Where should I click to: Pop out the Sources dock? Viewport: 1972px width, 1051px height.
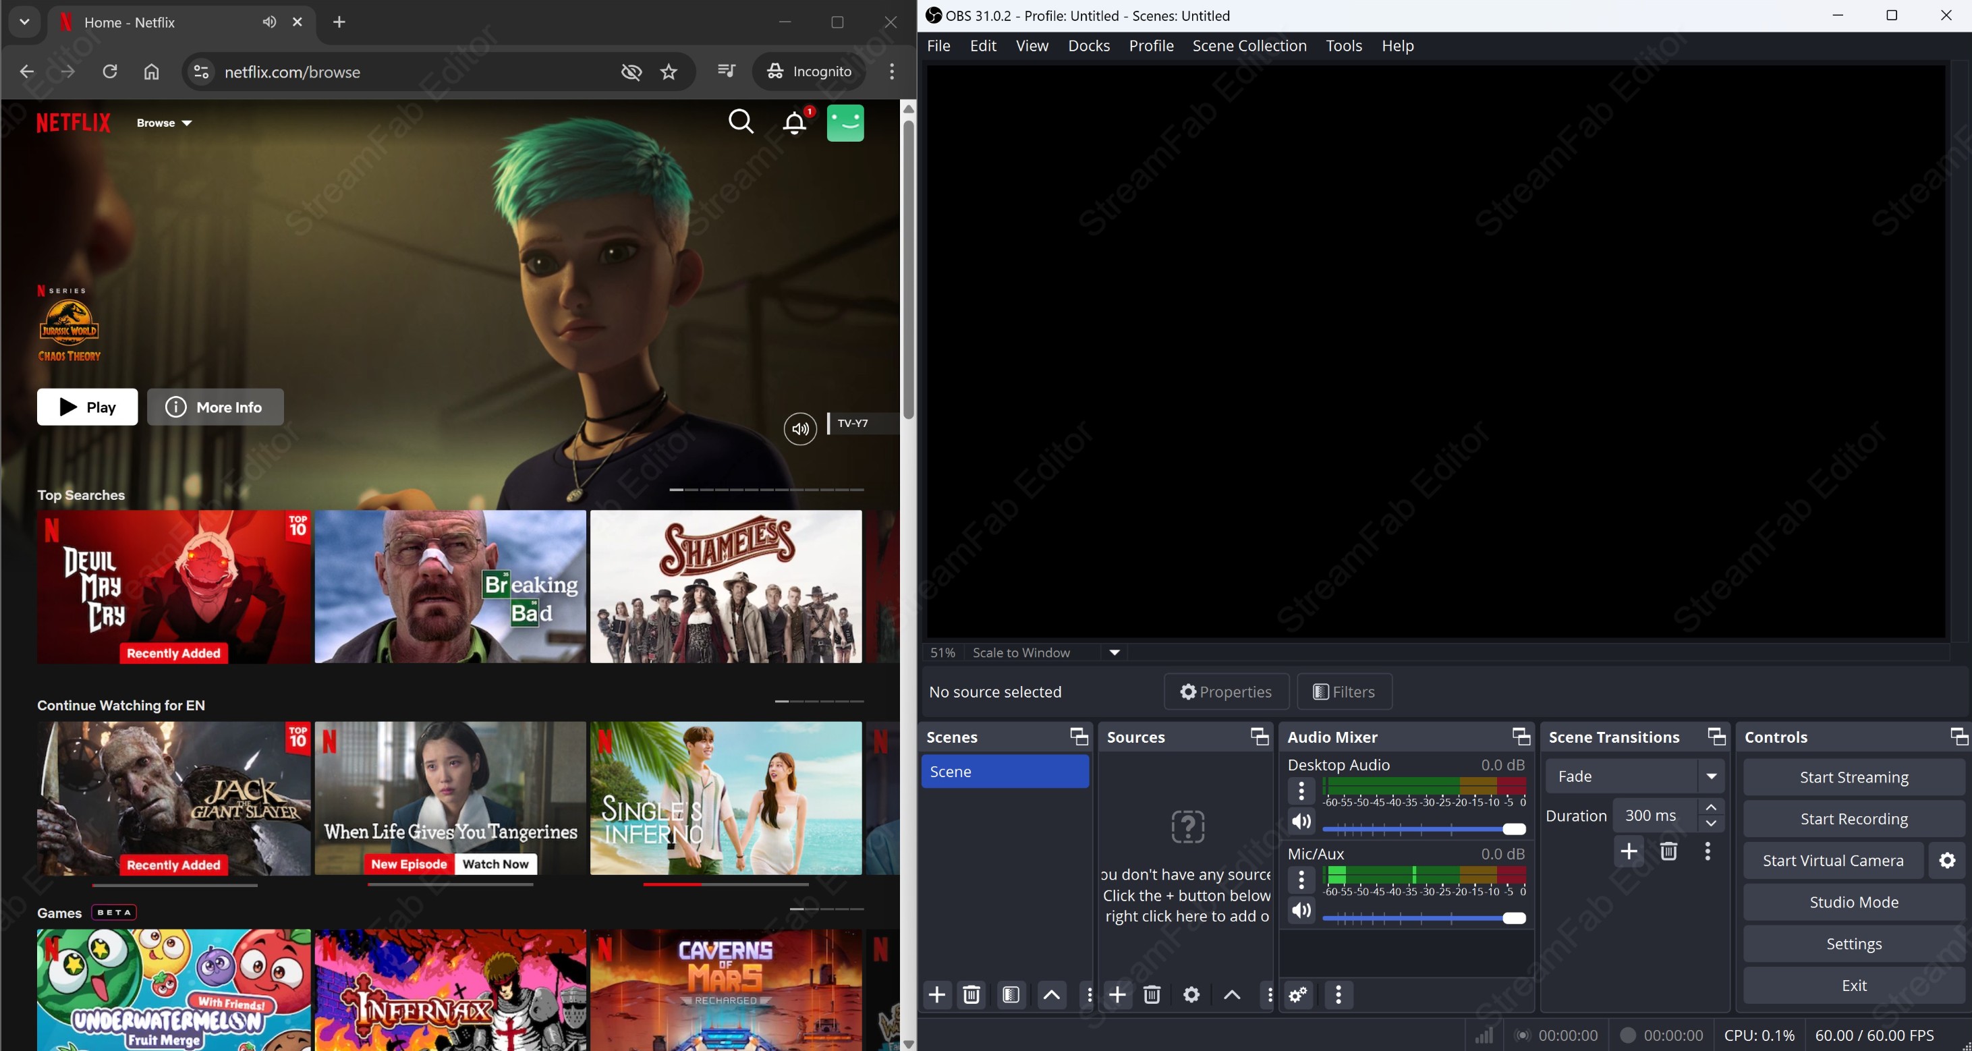point(1260,737)
